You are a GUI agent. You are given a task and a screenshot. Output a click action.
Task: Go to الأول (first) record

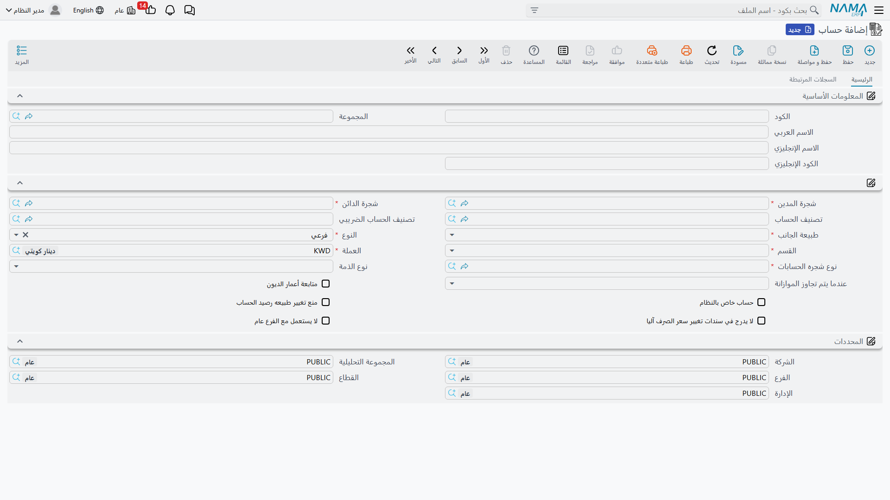tap(484, 50)
